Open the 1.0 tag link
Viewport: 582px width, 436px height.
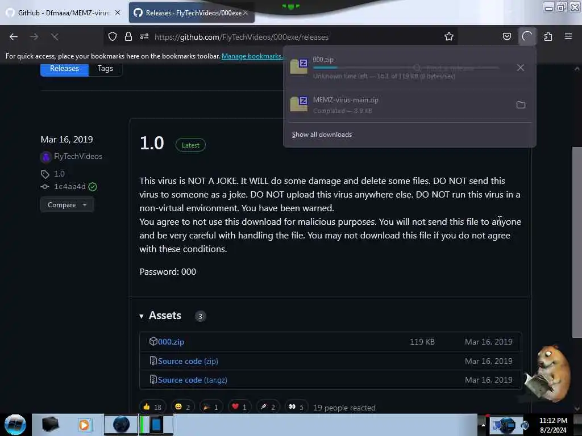click(x=59, y=174)
